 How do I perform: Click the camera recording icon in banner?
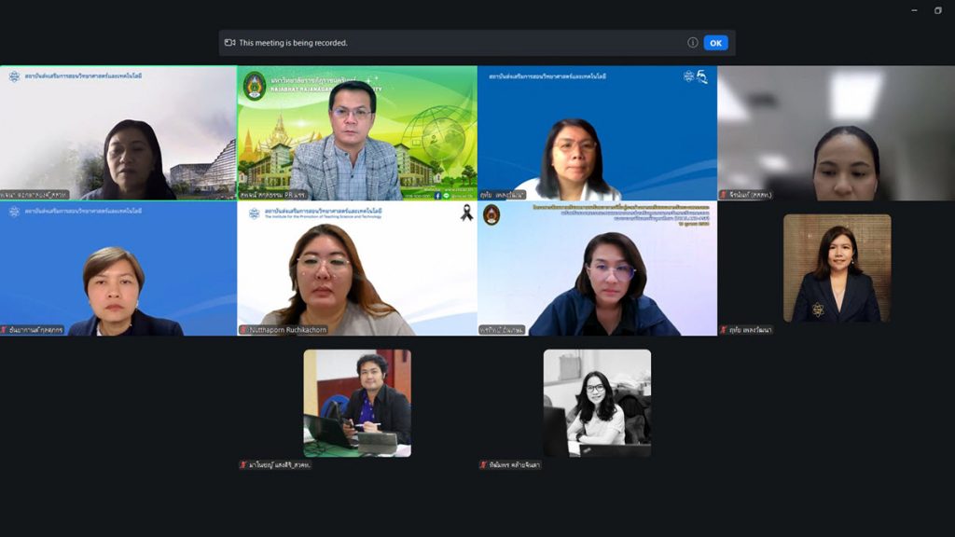pos(229,43)
